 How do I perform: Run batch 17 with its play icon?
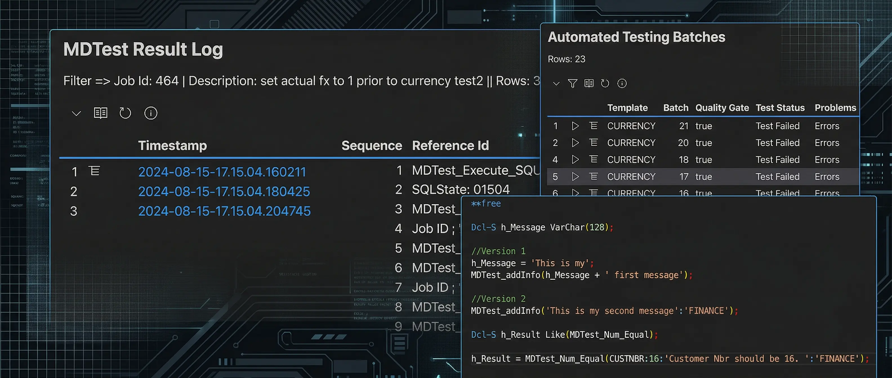tap(575, 176)
